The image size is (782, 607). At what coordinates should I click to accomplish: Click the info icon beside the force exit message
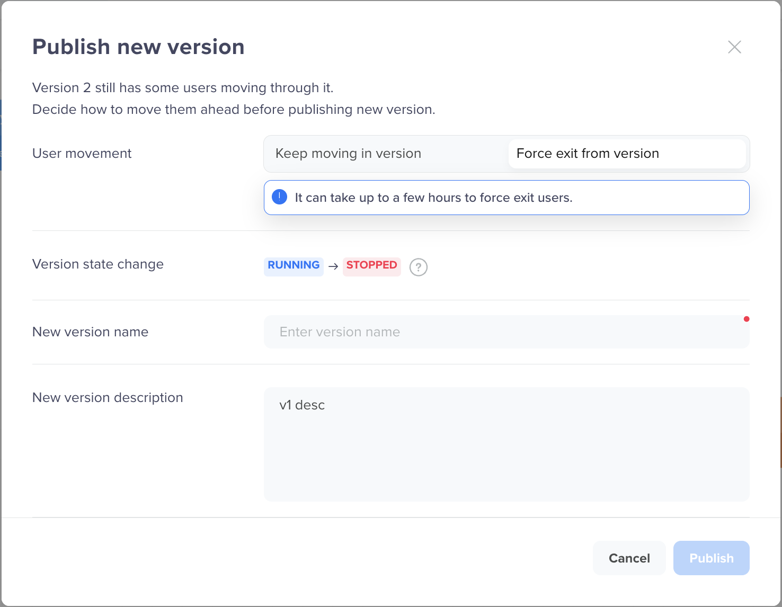tap(279, 197)
